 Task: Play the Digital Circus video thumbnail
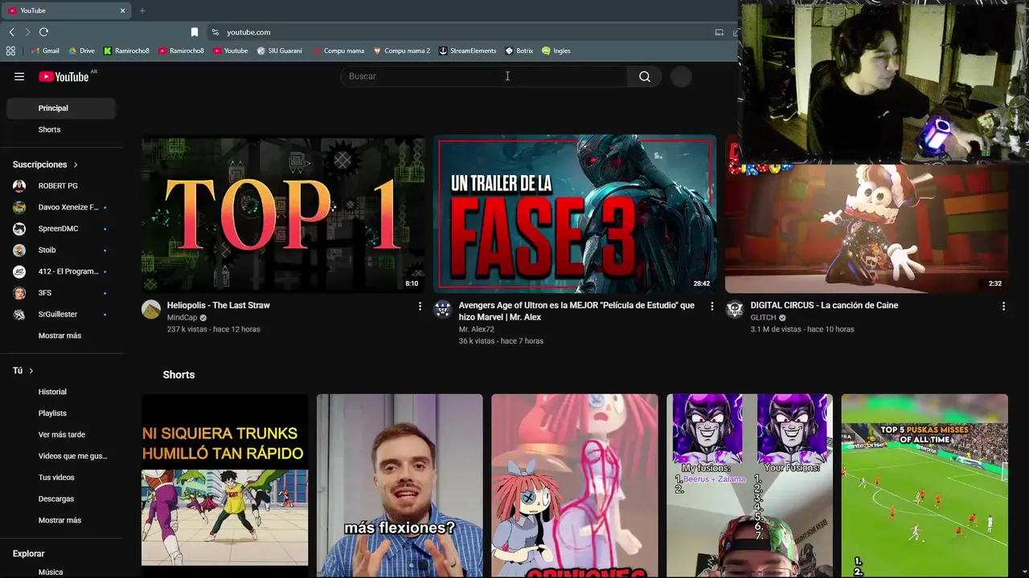pos(867,229)
